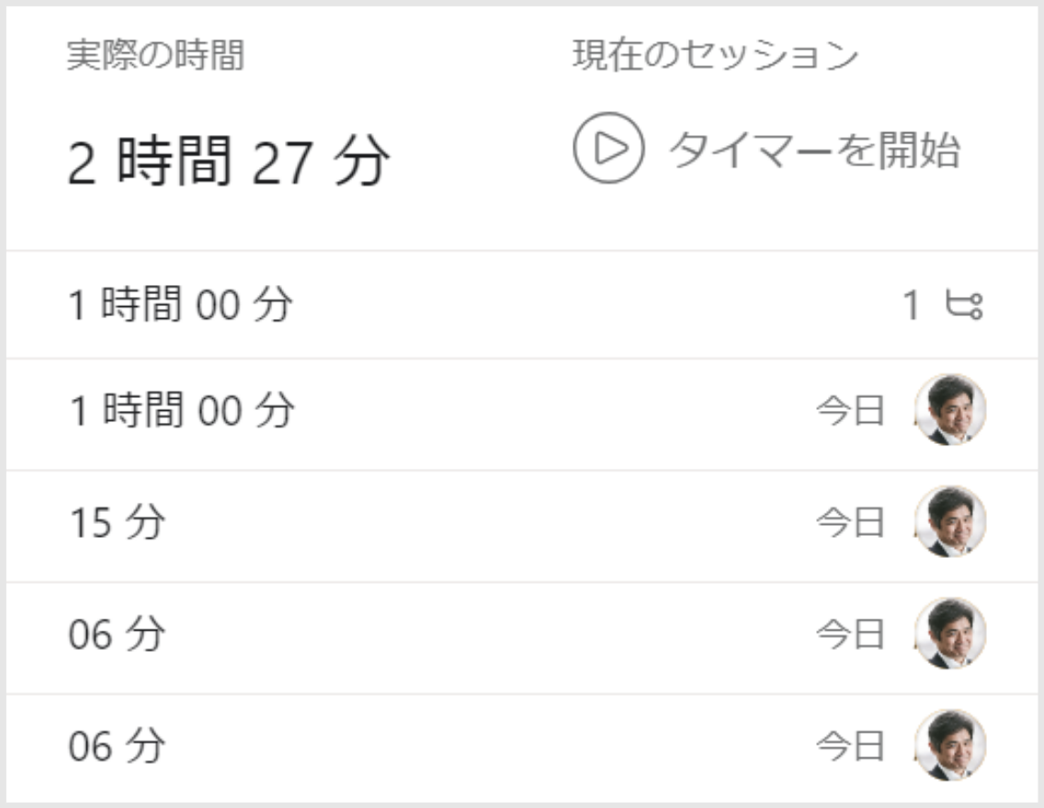The image size is (1044, 808).
Task: Select the first 06 分 time entry
Action: [x=522, y=639]
